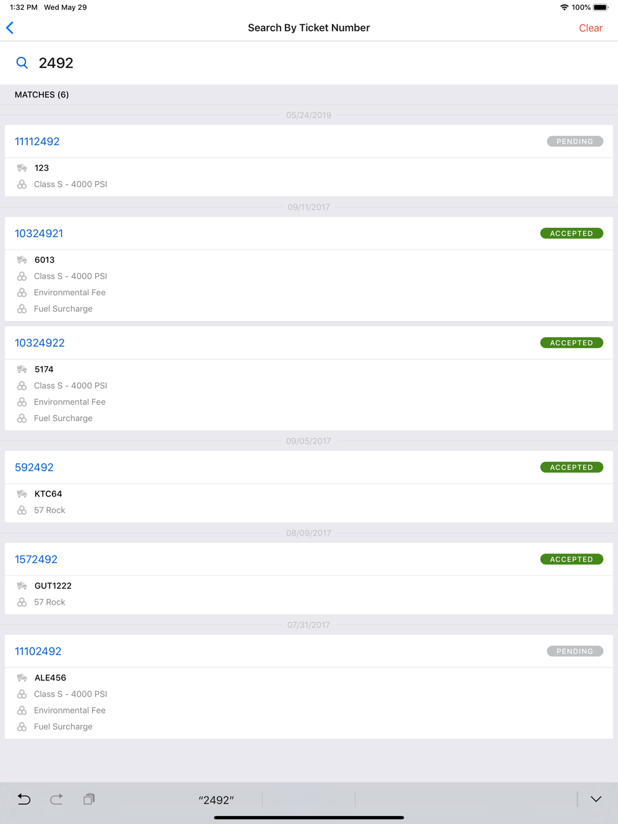Viewport: 618px width, 824px height.
Task: Tap the paste clipboard icon
Action: 89,799
